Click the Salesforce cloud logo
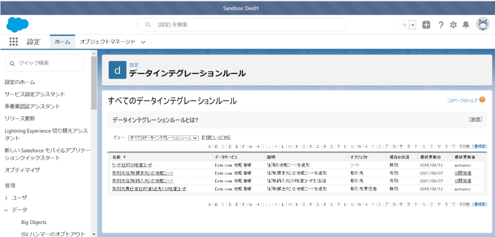Screen dimensions: 495x237 18,24
